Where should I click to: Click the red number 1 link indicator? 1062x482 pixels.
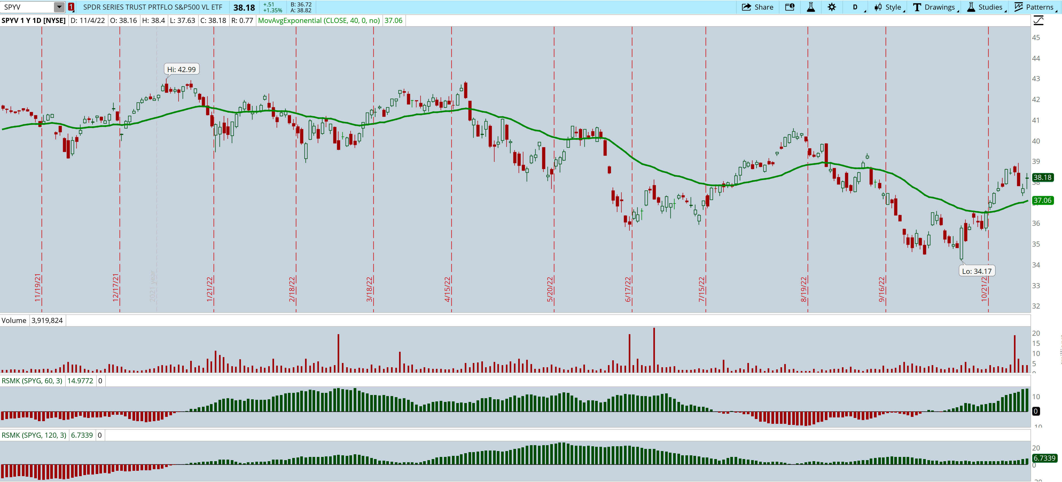pyautogui.click(x=71, y=7)
